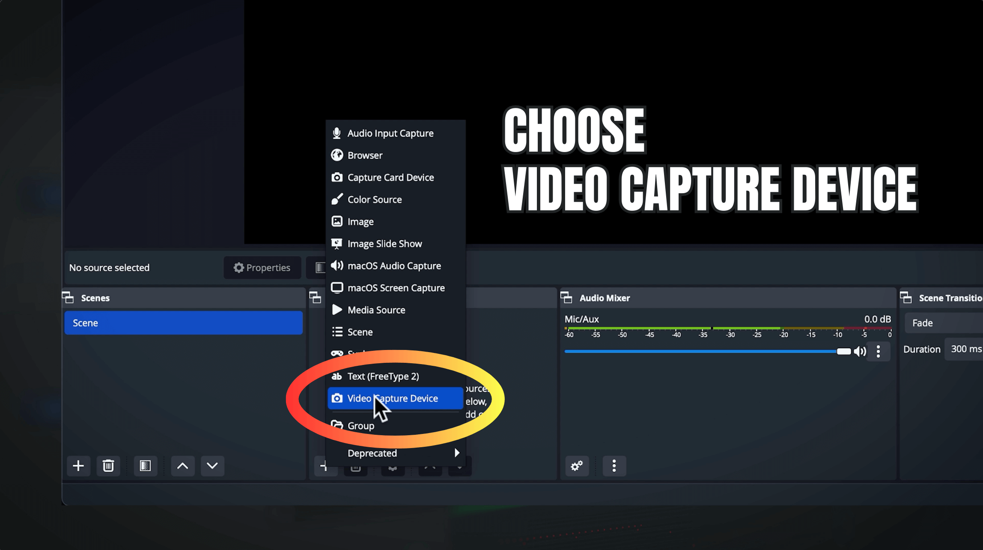Mute Mic/Aux via speaker icon
This screenshot has width=983, height=550.
859,352
